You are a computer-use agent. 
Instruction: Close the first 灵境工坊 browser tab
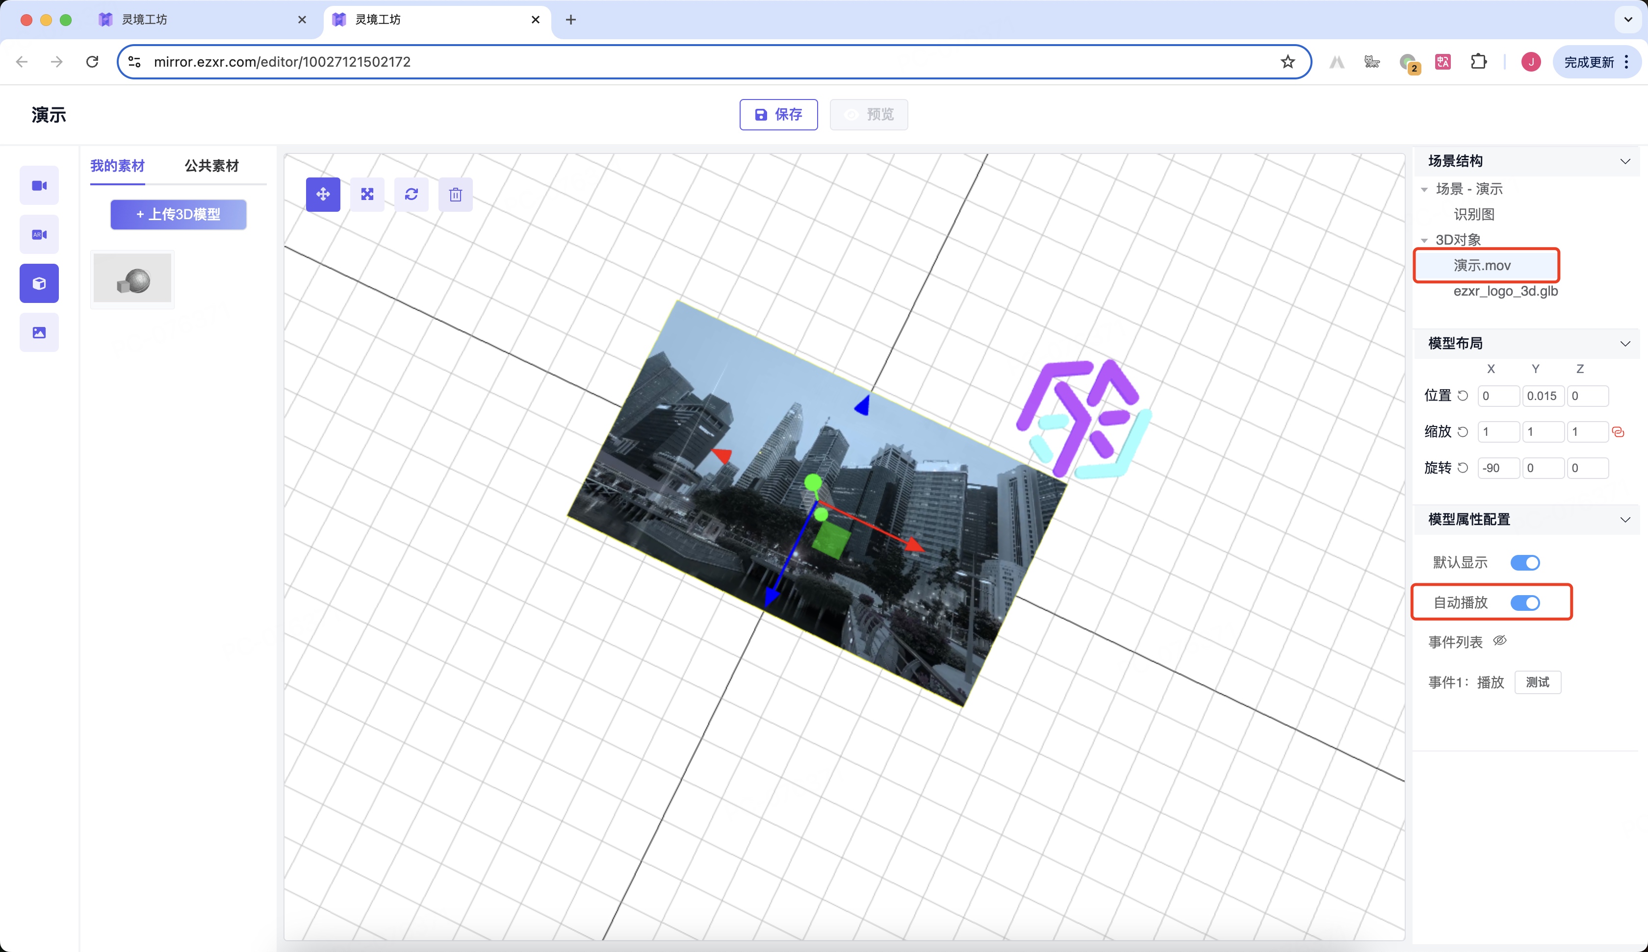[302, 20]
